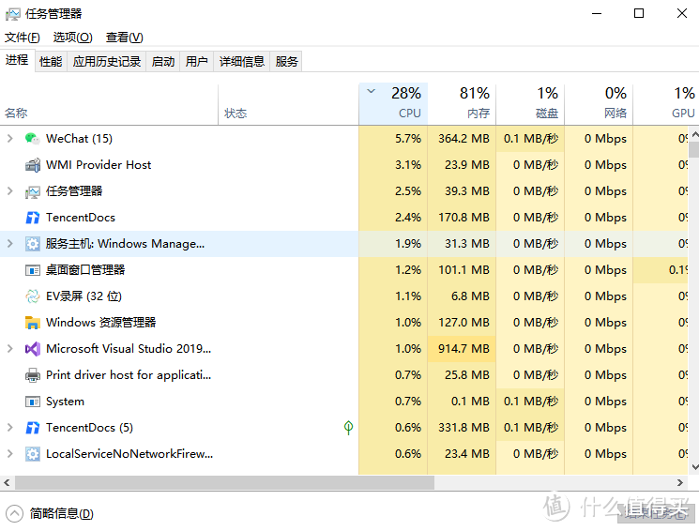Click the 简略信息(D) link
This screenshot has height=531, width=699.
(62, 513)
